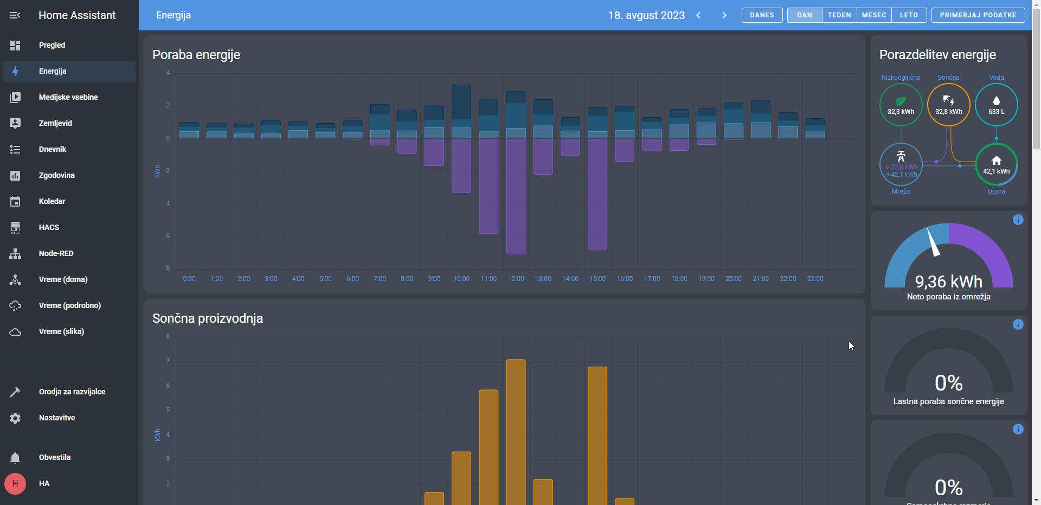Select the MESEC time range
Screen dimensions: 1041x505
(874, 15)
